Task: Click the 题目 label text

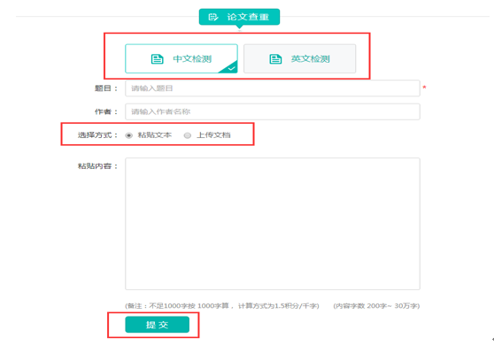Action: click(x=106, y=88)
